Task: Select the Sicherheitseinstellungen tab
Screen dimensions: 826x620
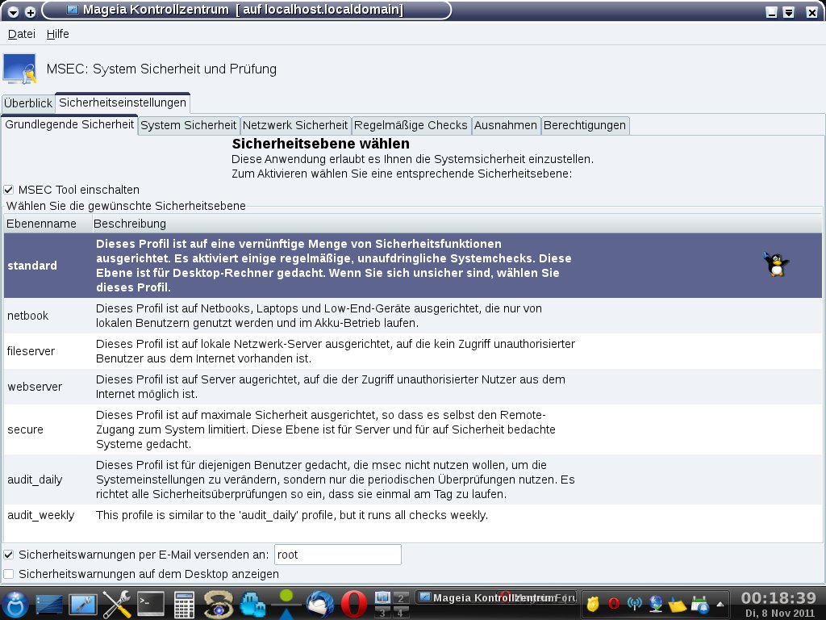Action: pos(123,103)
